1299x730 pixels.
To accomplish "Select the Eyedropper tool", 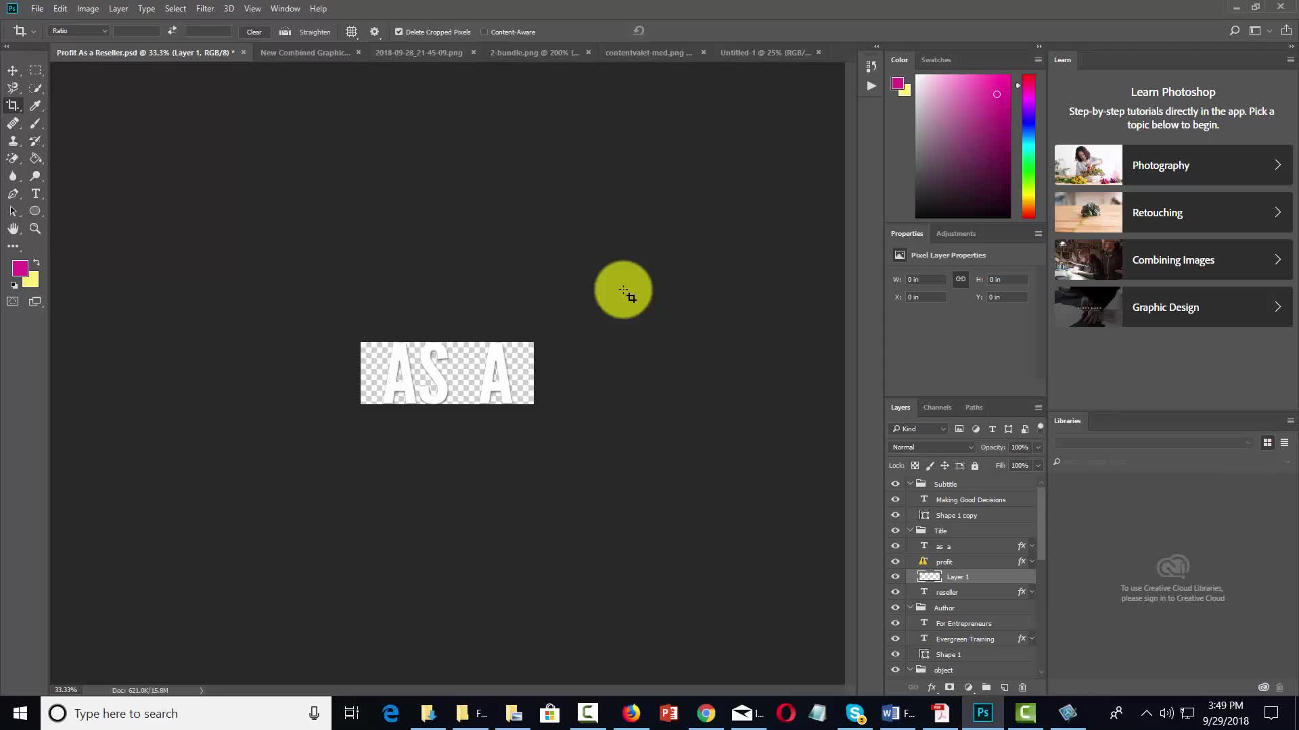I will tap(35, 105).
